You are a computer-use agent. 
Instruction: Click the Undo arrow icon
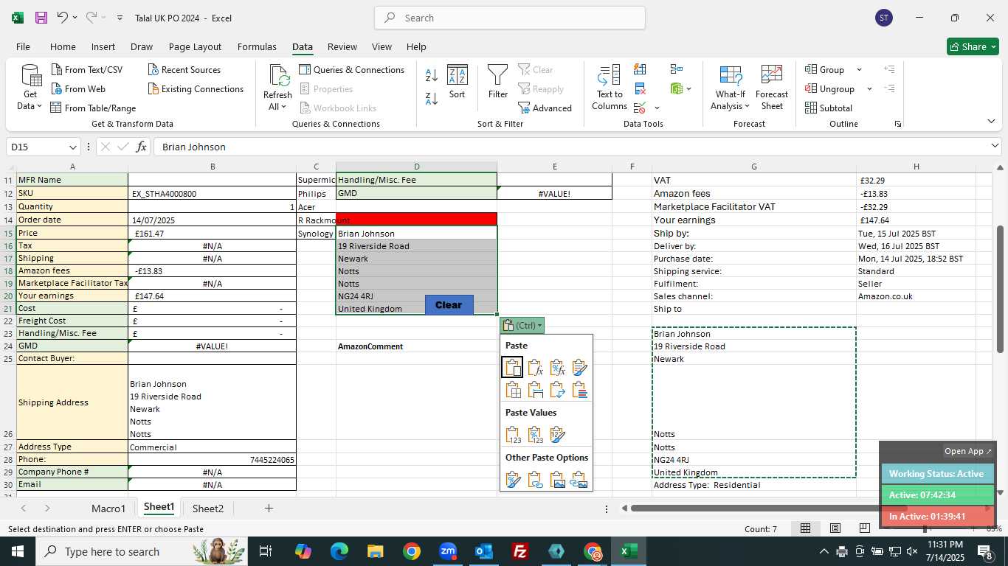[63, 18]
